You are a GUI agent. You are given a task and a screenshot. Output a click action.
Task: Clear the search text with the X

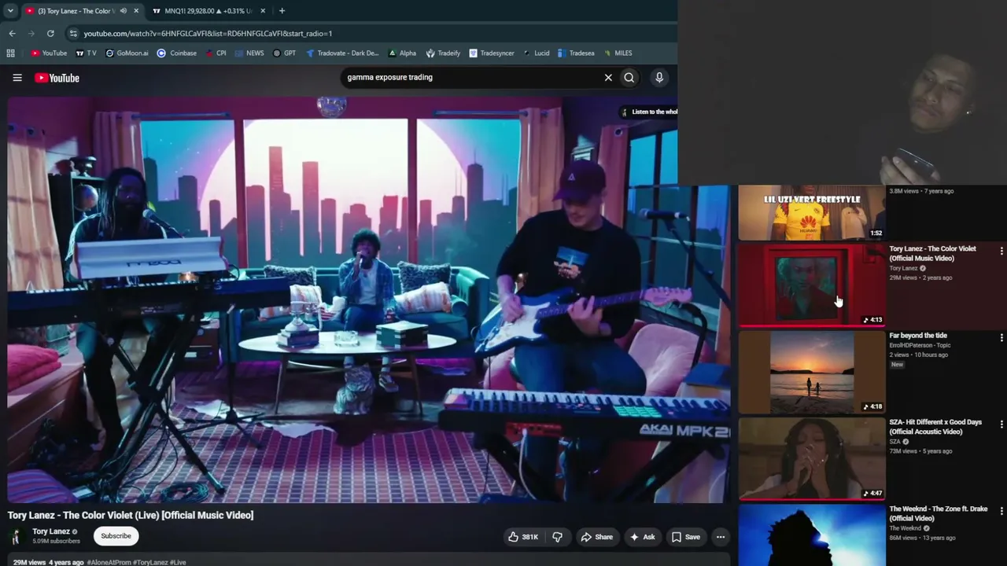tap(608, 77)
